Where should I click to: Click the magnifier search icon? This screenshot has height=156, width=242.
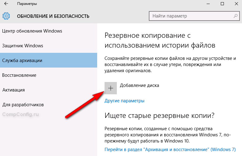(235, 16)
